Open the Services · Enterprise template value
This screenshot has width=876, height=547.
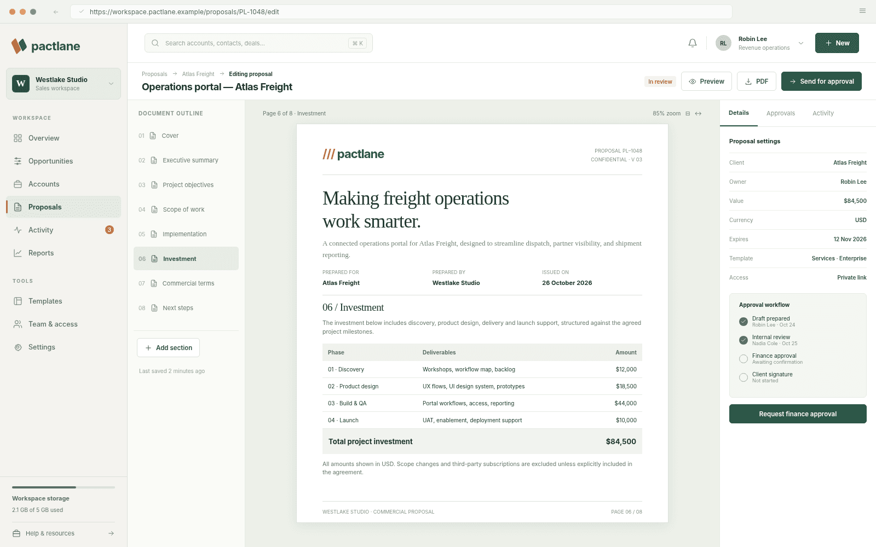[x=839, y=259]
